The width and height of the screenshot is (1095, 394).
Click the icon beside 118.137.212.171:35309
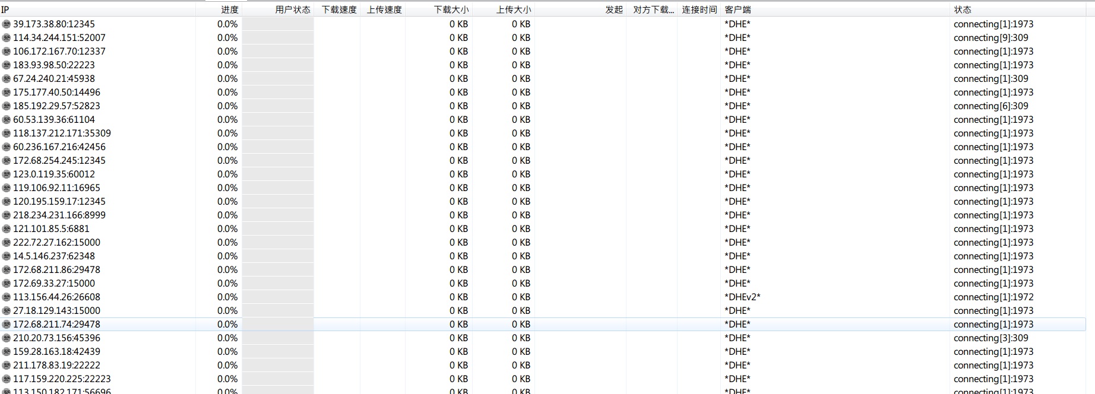point(7,134)
